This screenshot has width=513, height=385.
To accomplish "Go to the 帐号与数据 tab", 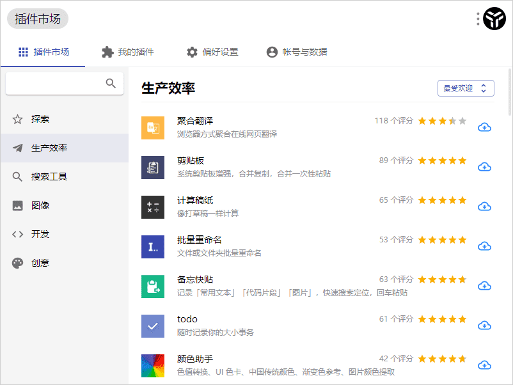I will [x=297, y=52].
